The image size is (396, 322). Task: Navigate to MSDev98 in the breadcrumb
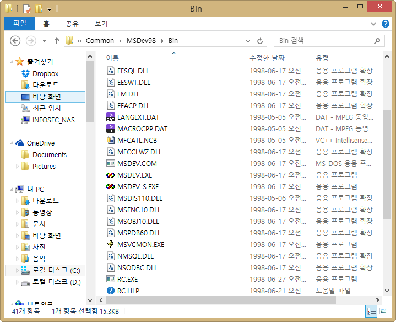[141, 41]
